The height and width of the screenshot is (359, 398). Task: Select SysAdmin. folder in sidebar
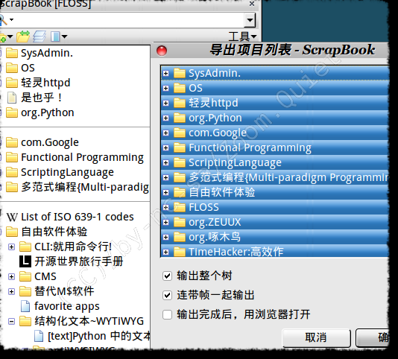[x=47, y=53]
